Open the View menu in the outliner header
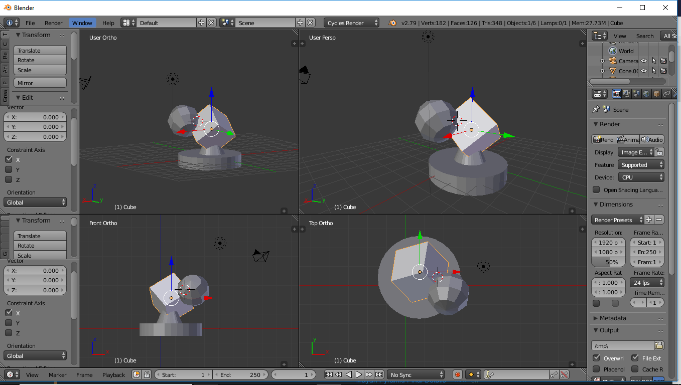Viewport: 681px width, 385px height. [620, 36]
